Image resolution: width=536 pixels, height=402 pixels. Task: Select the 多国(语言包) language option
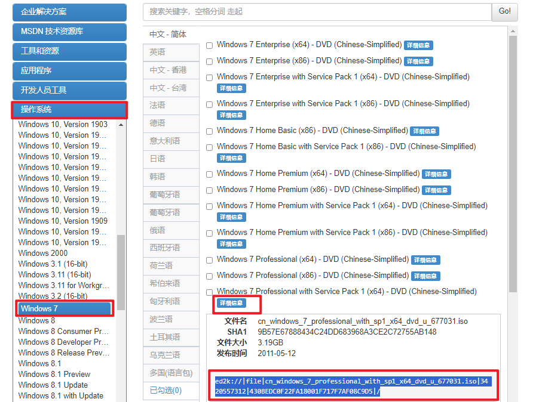tap(171, 372)
